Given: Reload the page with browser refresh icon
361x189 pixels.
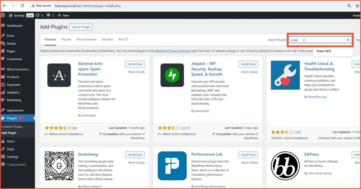Looking at the screenshot, I should [23, 6].
